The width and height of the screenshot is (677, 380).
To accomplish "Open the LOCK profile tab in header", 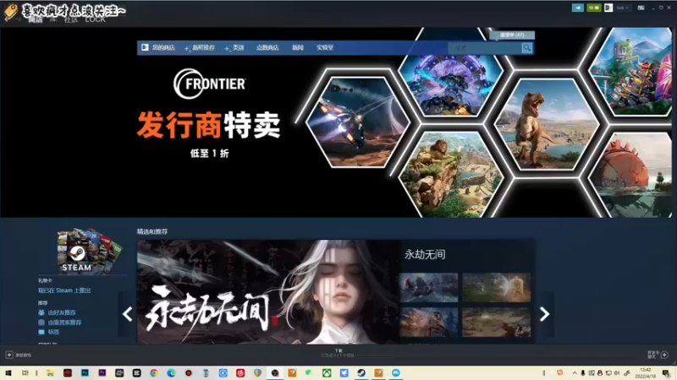I will point(95,19).
